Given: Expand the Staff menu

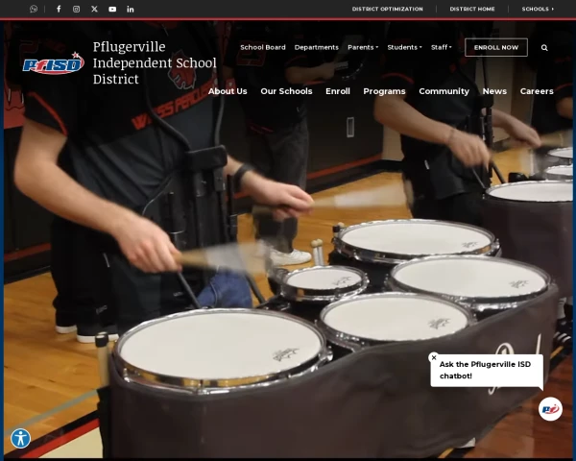Looking at the screenshot, I should coord(442,47).
